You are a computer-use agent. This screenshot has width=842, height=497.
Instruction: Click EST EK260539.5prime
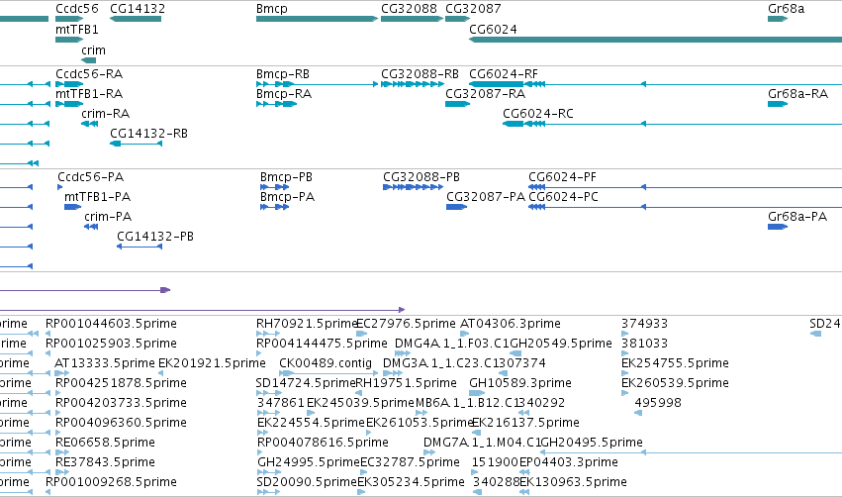(x=675, y=383)
